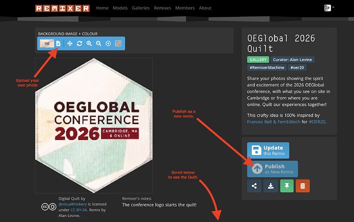
Task: Click Publish as New Remix button
Action: pyautogui.click(x=272, y=169)
